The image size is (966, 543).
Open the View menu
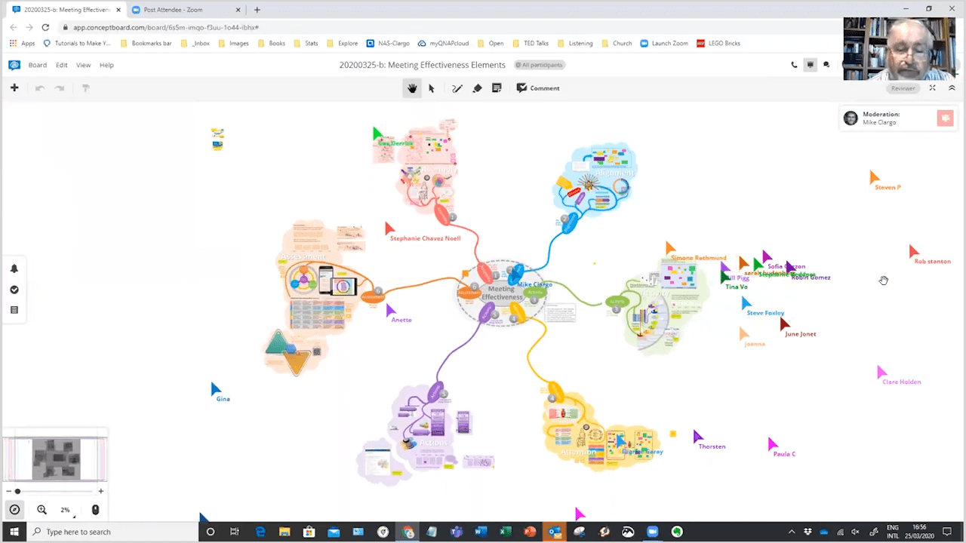click(83, 65)
